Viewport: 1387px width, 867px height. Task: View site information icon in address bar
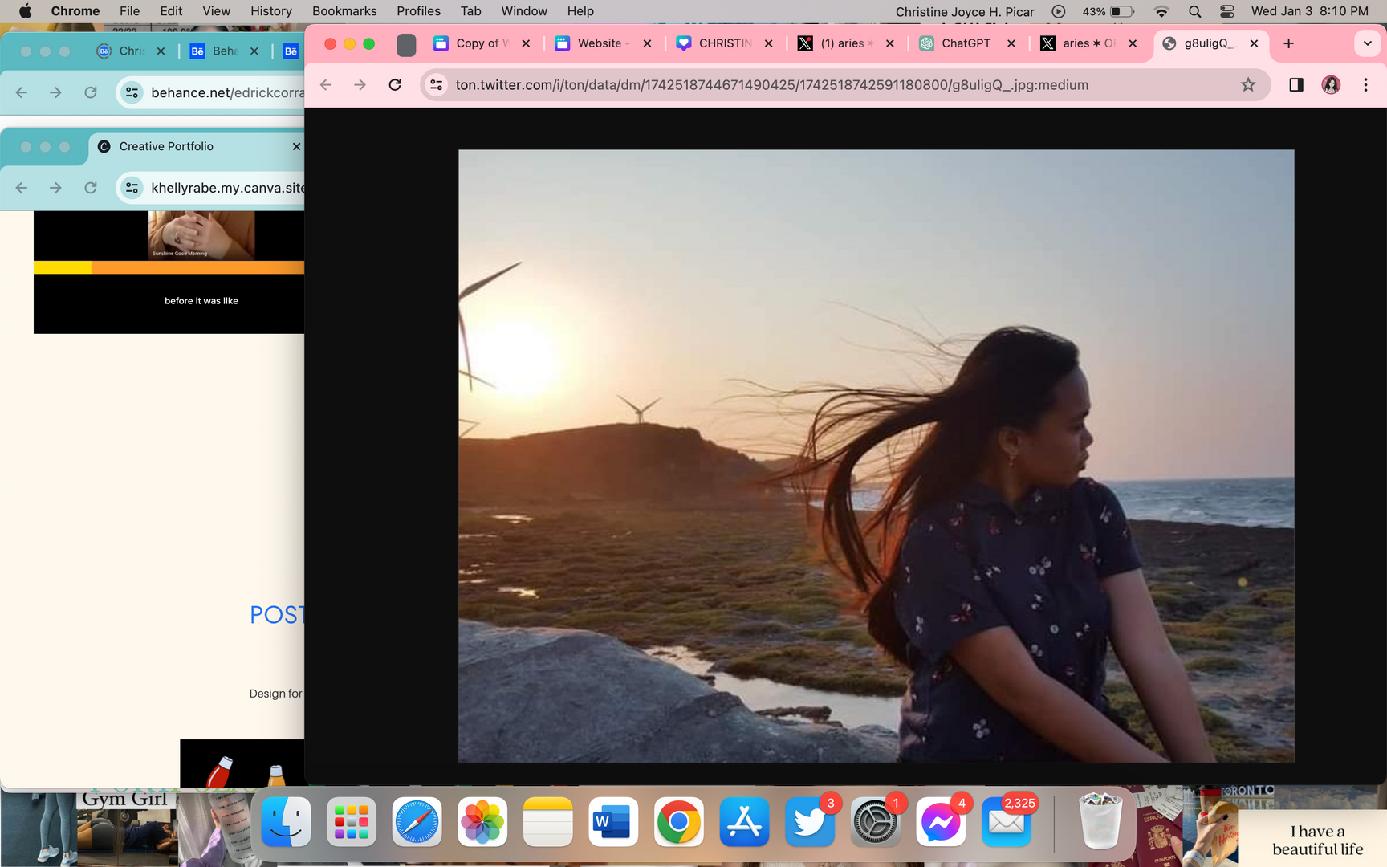click(x=436, y=85)
